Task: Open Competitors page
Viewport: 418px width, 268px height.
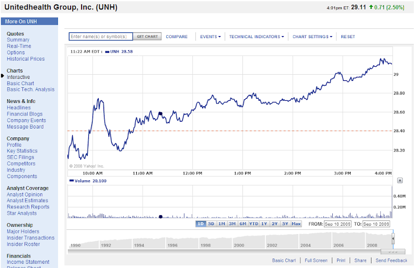Action: click(x=21, y=164)
